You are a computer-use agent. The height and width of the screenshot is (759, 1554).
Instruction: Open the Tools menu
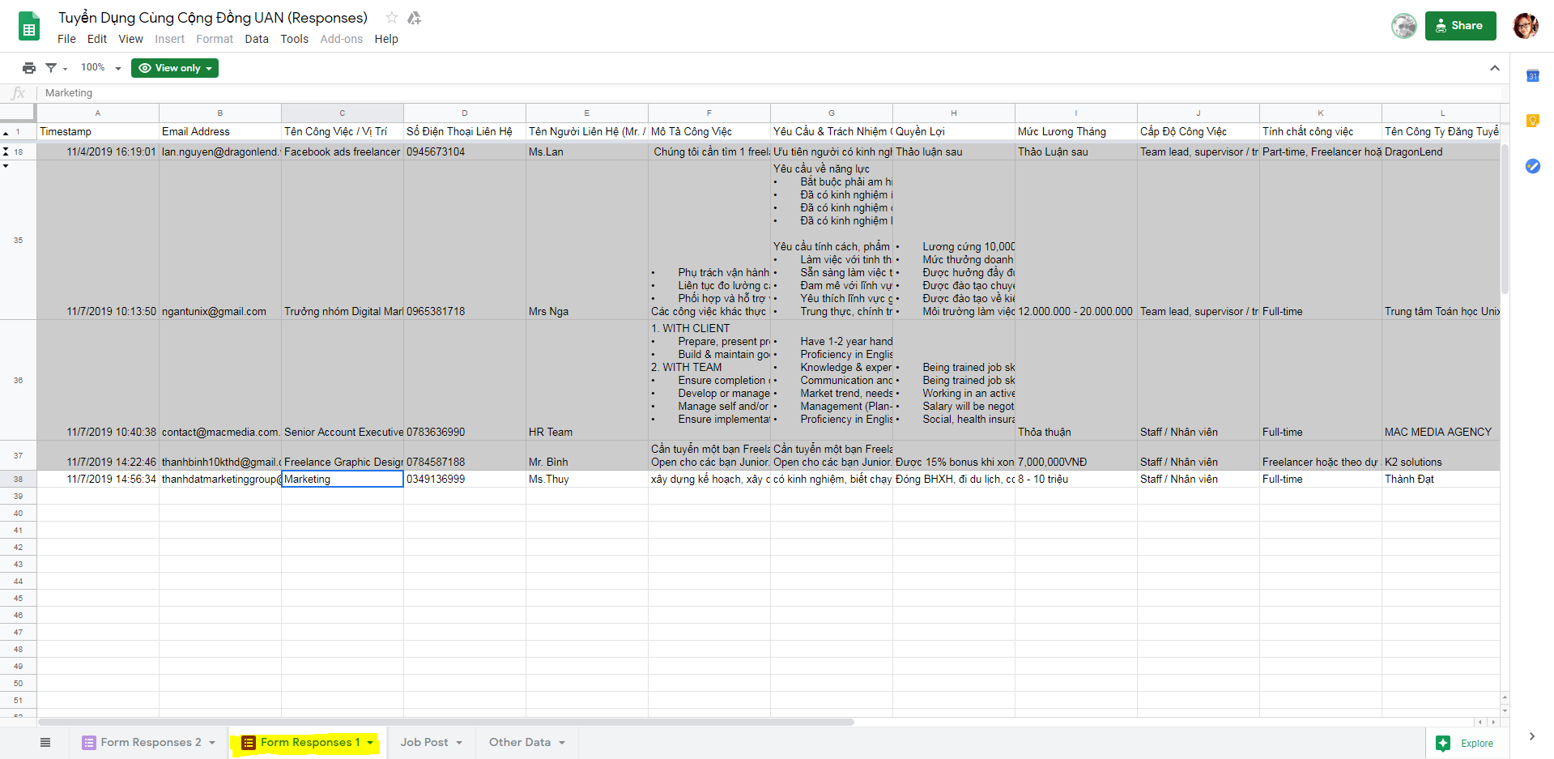pos(295,39)
